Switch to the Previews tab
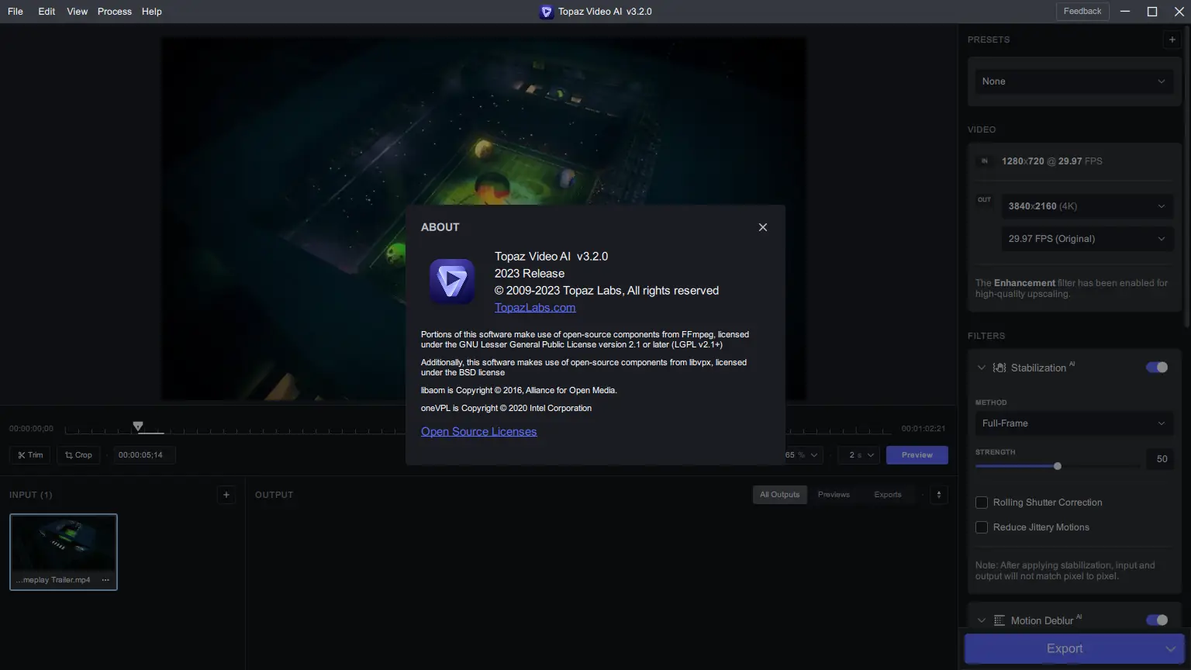1191x670 pixels. [834, 495]
